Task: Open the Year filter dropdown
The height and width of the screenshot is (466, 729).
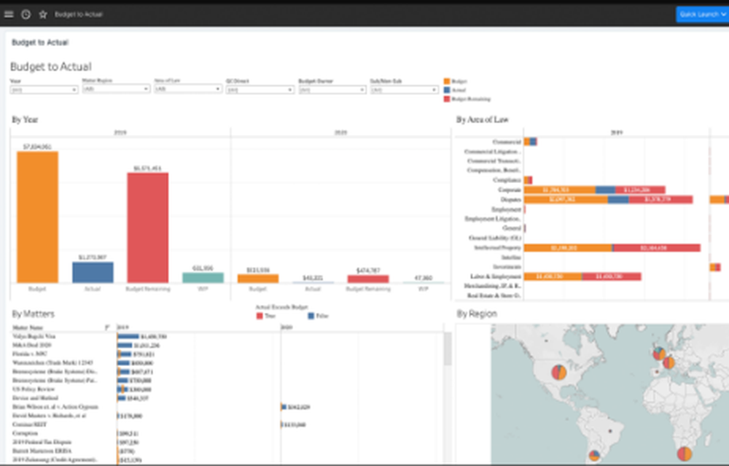Action: point(44,89)
